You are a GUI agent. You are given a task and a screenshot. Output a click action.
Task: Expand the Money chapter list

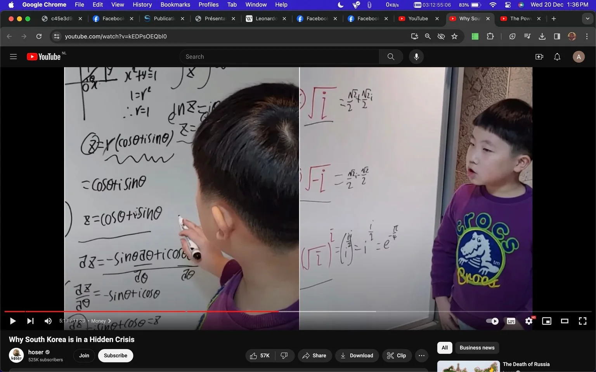101,321
